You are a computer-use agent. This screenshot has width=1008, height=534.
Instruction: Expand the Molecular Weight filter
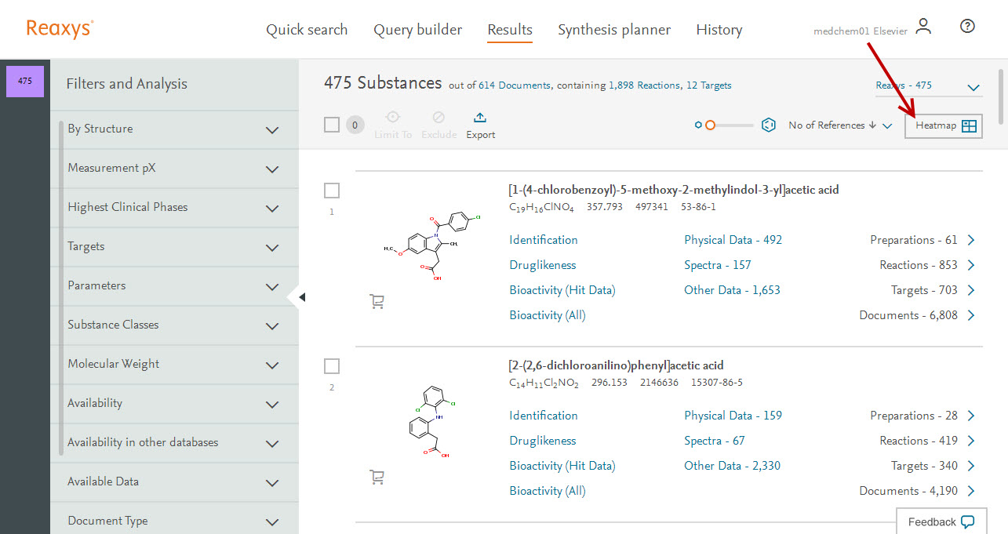(272, 365)
